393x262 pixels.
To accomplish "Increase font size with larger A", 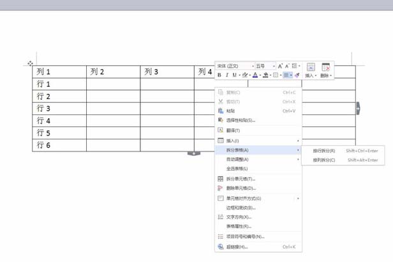I will pyautogui.click(x=280, y=66).
